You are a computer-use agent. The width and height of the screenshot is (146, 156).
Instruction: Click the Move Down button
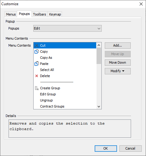(118, 62)
